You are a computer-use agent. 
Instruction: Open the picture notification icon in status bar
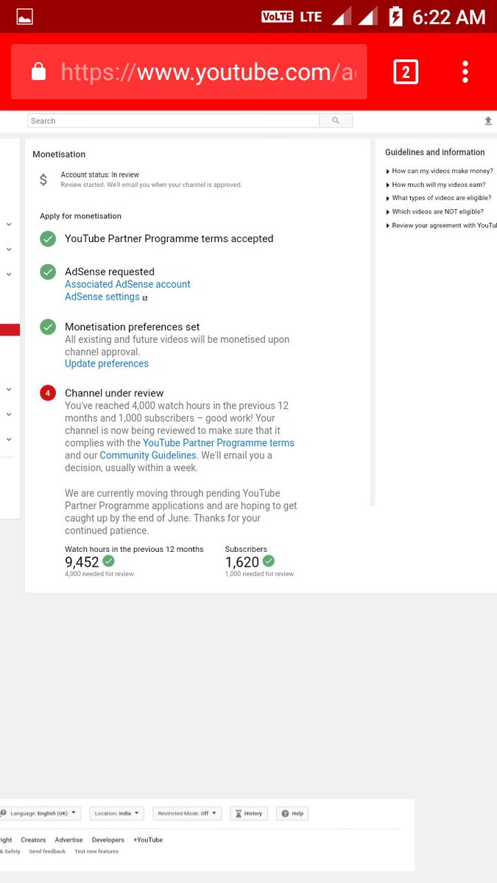25,16
